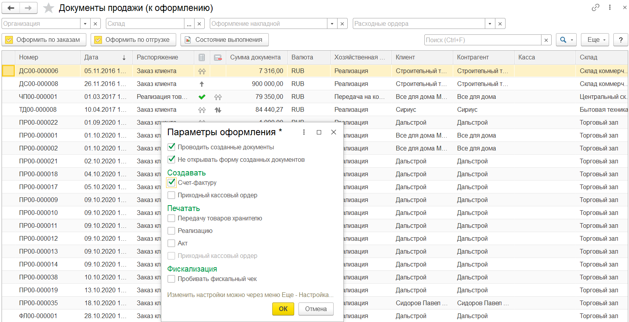Expand the Расходные ордера dropdown

point(490,23)
